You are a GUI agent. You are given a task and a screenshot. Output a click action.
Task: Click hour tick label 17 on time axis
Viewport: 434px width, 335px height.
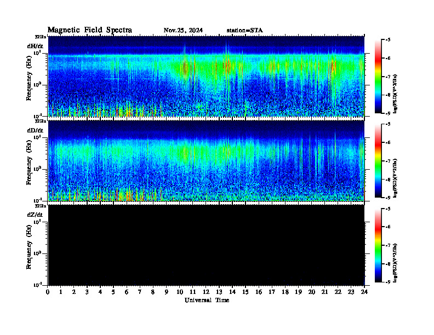pos(272,292)
